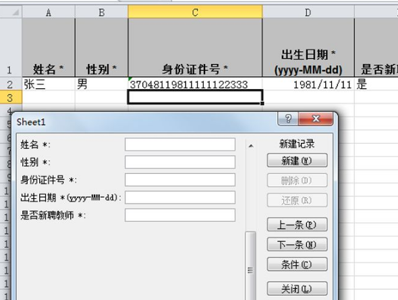398x300 pixels.
Task: Select row 3 header
Action: pos(11,97)
